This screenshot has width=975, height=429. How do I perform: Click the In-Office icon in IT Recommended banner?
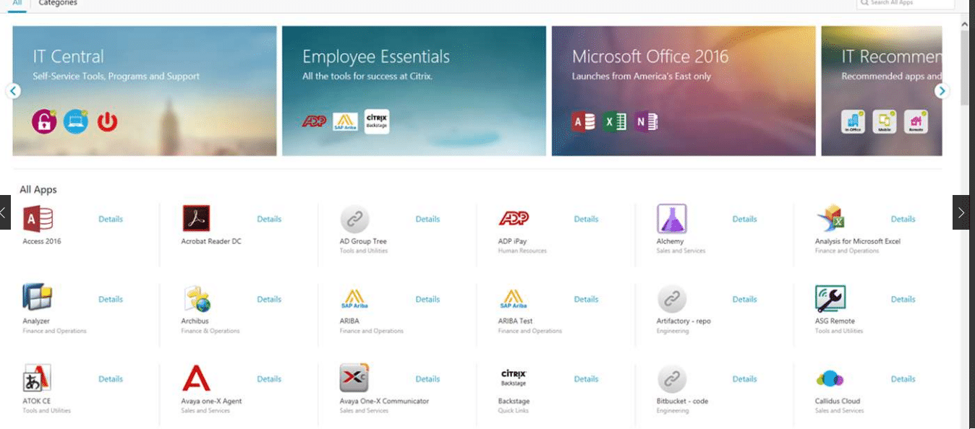pyautogui.click(x=853, y=121)
